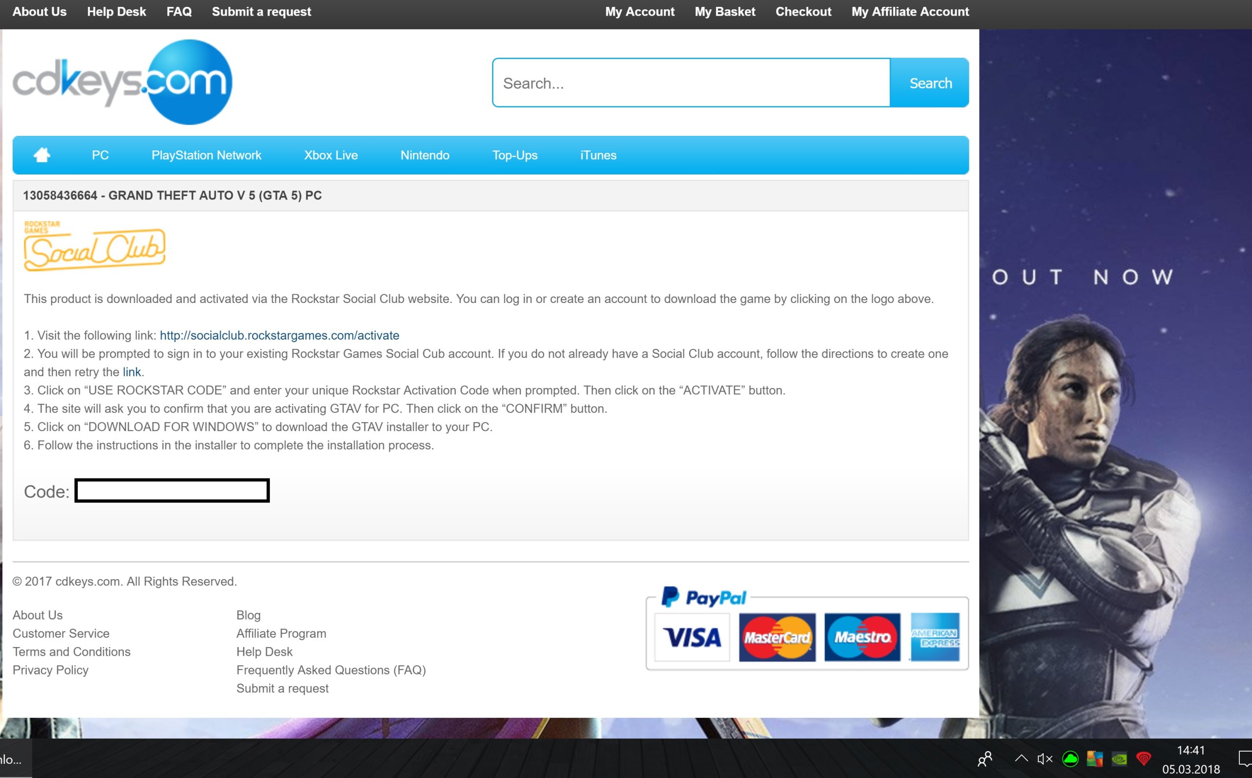
Task: Open the Action Center notification icon
Action: point(1245,759)
